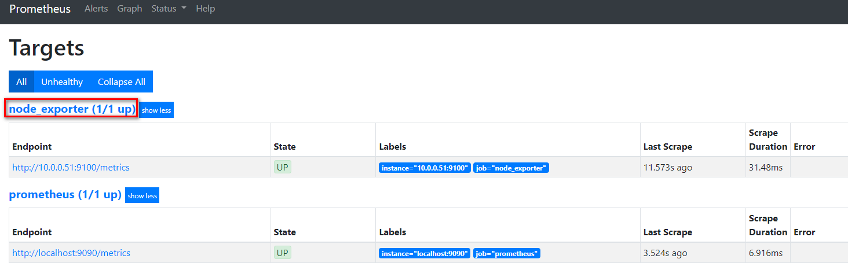
Task: Open the Graph page
Action: (x=129, y=9)
